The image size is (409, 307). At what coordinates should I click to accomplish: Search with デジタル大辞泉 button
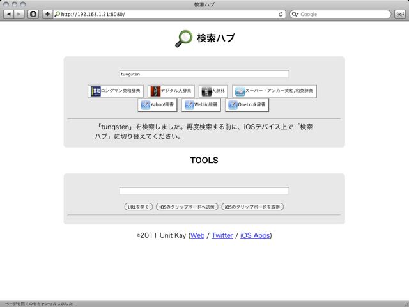pyautogui.click(x=171, y=91)
